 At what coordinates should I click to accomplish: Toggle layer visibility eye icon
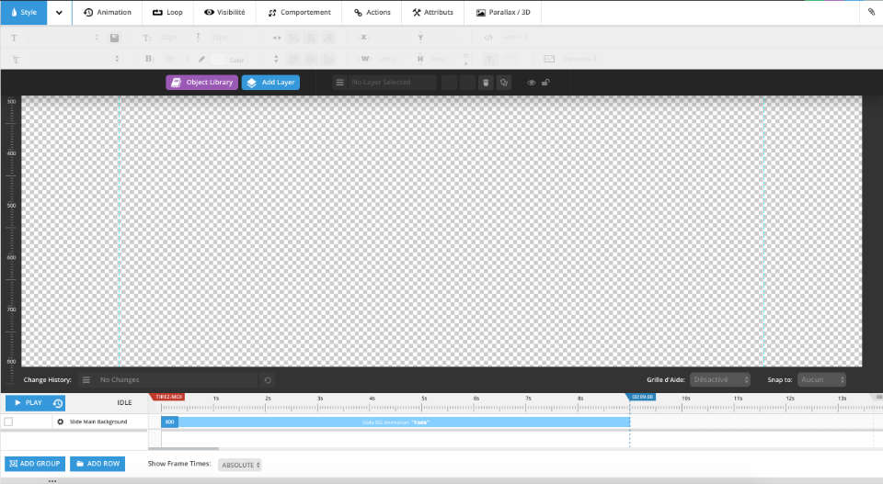531,83
